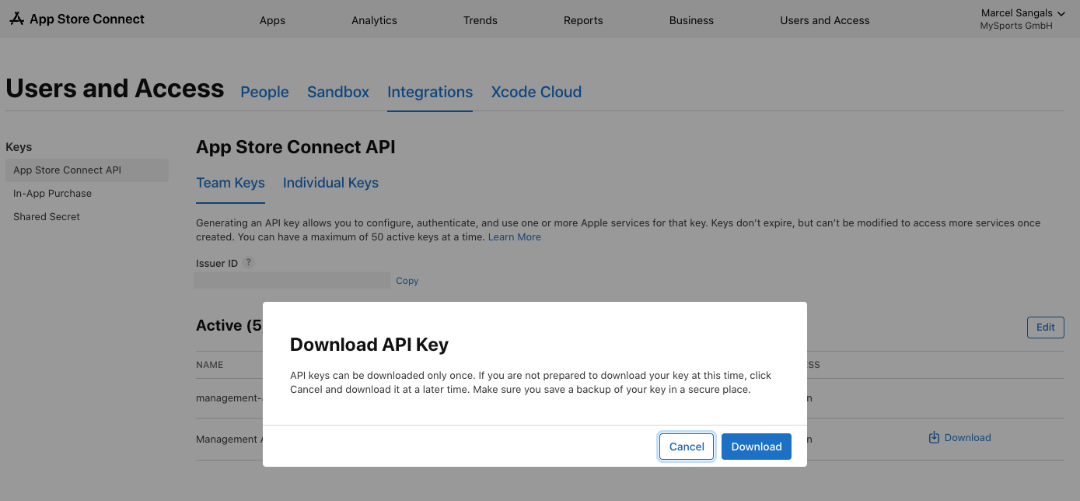Open Analytics from the navigation bar
This screenshot has width=1080, height=501.
[374, 20]
